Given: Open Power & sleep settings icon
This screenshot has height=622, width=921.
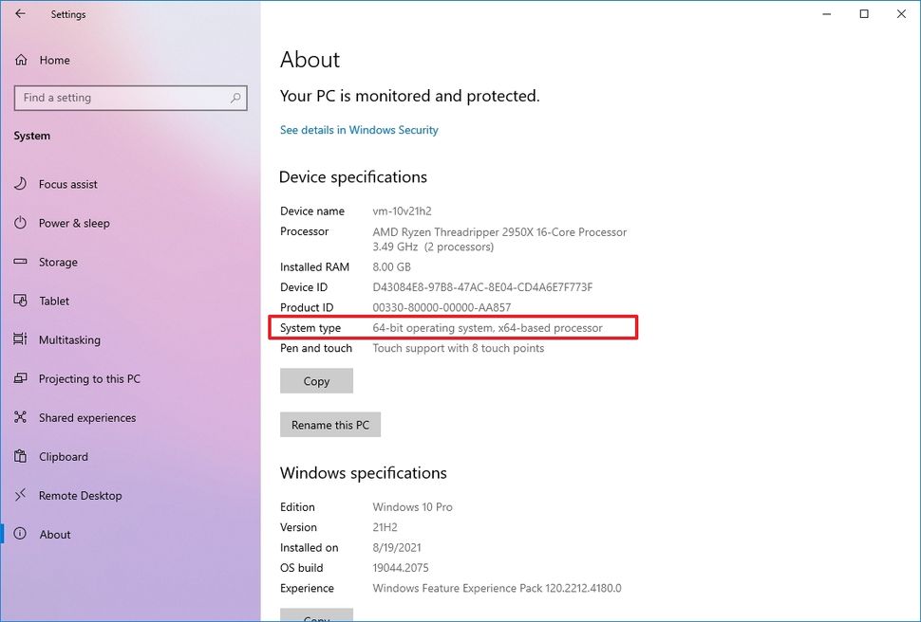Looking at the screenshot, I should click(x=21, y=223).
